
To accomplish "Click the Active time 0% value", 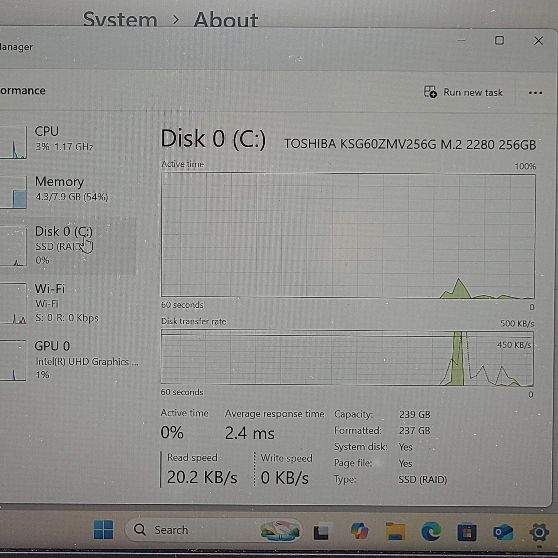I will click(x=172, y=433).
